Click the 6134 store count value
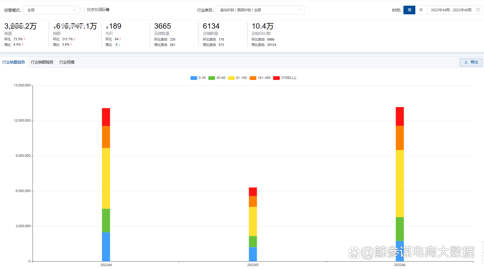The image size is (484, 269). point(211,26)
